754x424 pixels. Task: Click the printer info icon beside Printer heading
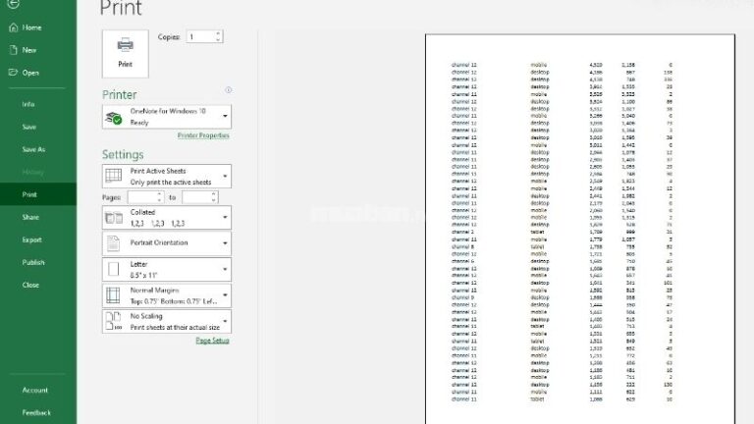tap(229, 90)
